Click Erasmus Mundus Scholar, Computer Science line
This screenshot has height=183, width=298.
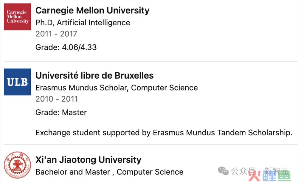point(117,88)
